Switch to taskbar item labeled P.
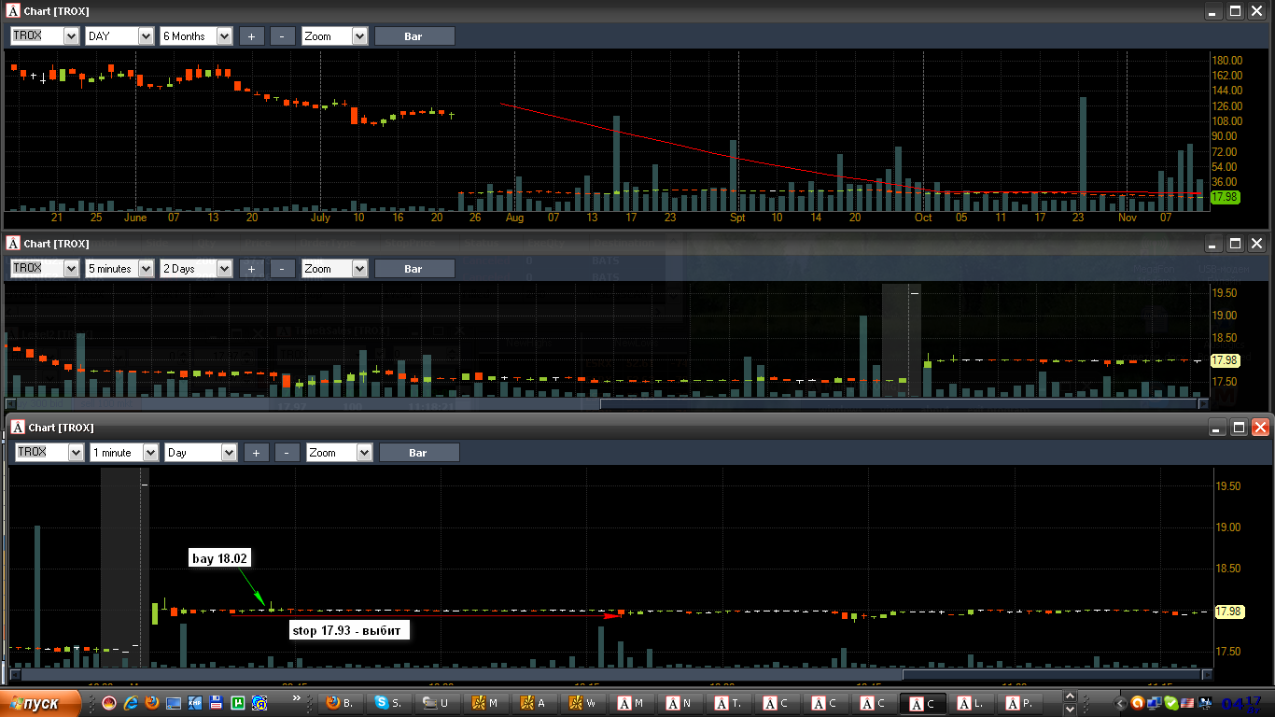Screen dimensions: 1275x717 [1018, 704]
